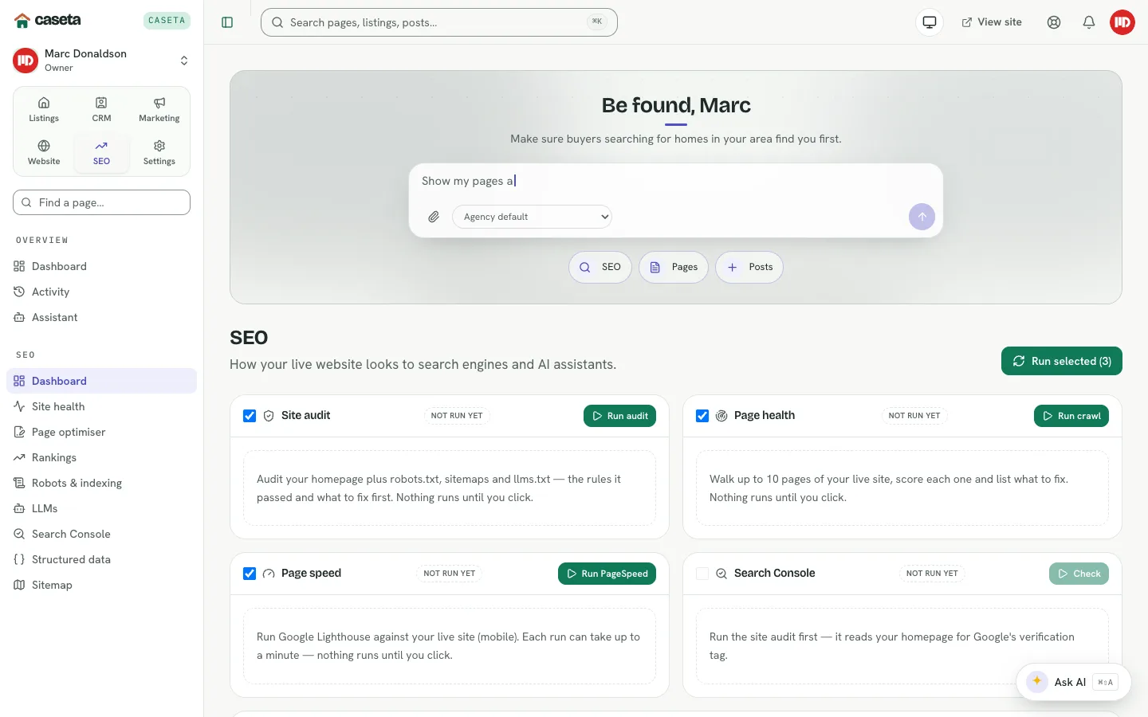Viewport: 1148px width, 717px height.
Task: Open the display mode monitor icon
Action: coord(930,22)
